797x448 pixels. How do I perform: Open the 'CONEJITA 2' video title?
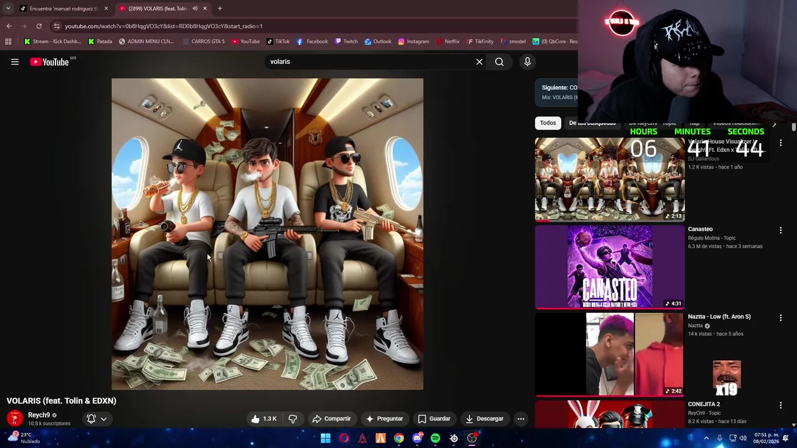(x=704, y=404)
